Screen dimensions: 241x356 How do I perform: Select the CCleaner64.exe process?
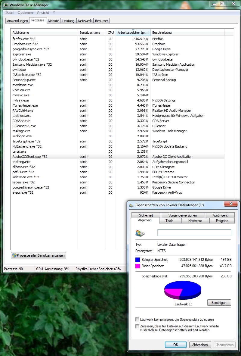[x=117, y=126]
